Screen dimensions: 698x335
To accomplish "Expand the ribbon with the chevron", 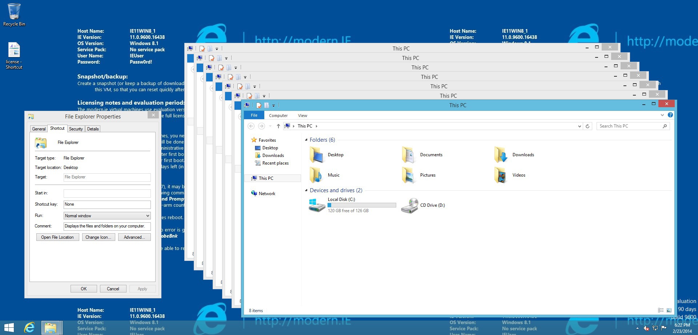I will tap(662, 115).
